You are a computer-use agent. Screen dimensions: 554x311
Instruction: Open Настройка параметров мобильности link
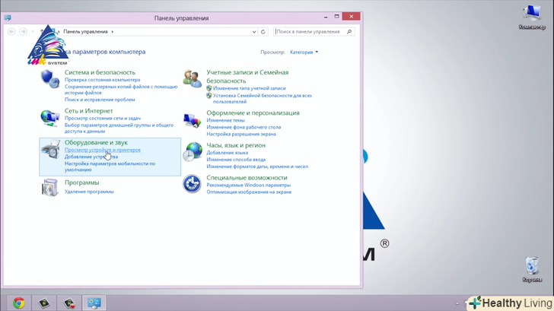point(110,167)
